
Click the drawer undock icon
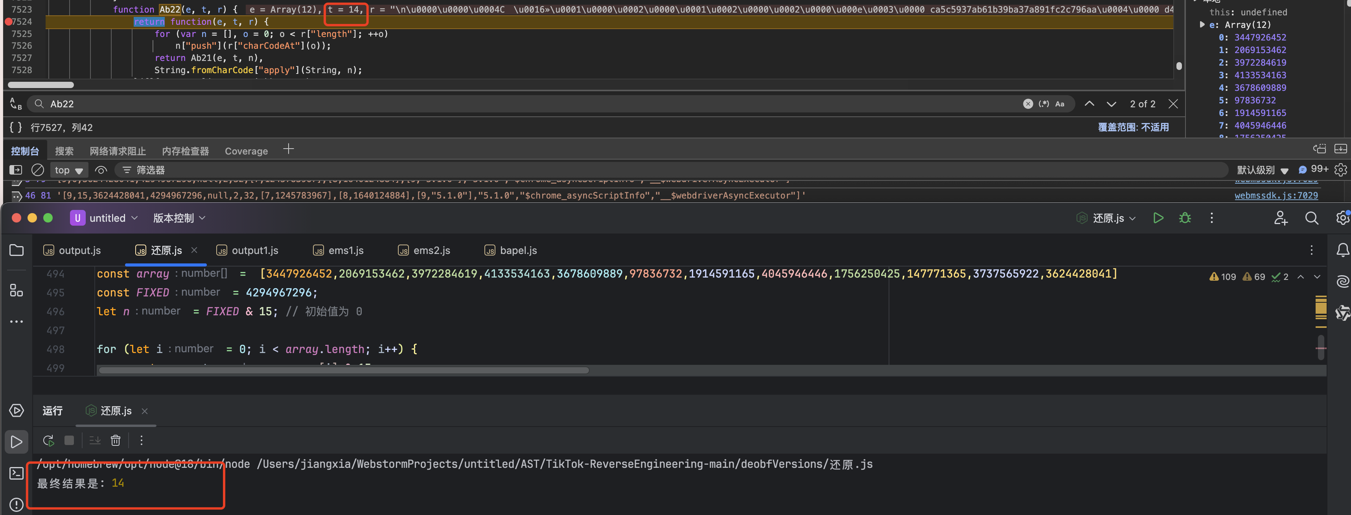click(1319, 149)
